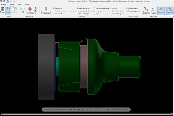The width and height of the screenshot is (174, 116).
Task: Click second quick access toolbar icon
Action: point(4,1)
